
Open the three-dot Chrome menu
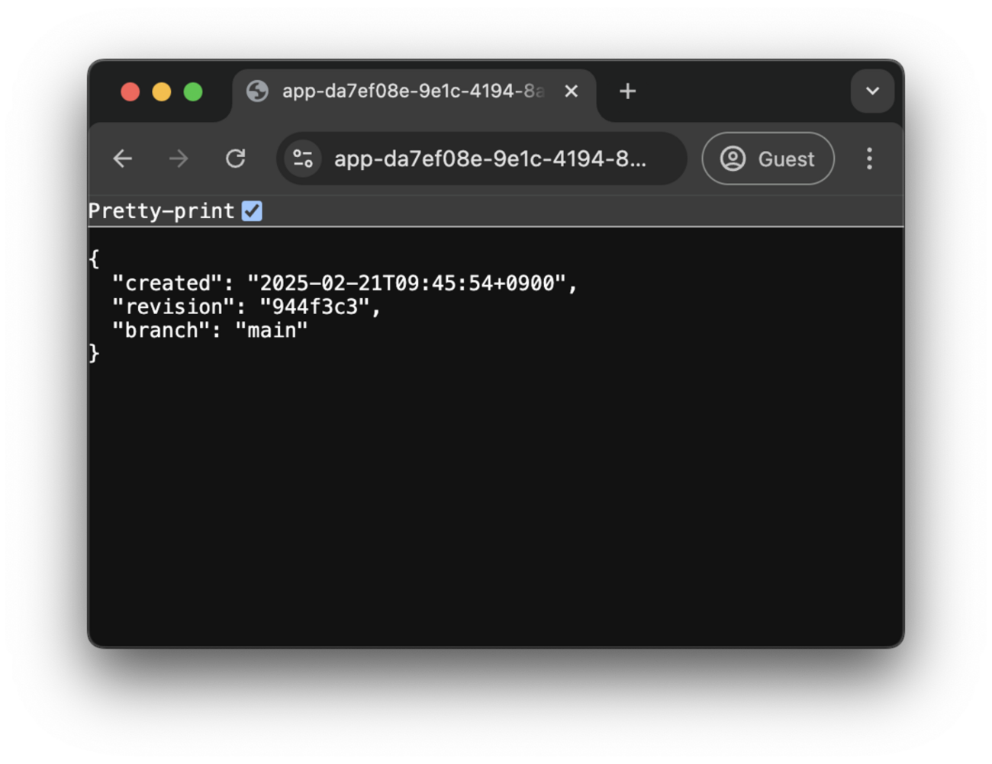(x=869, y=159)
